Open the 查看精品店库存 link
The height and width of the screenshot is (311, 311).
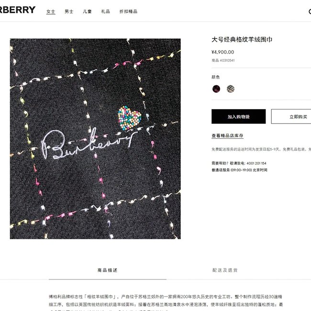(227, 136)
